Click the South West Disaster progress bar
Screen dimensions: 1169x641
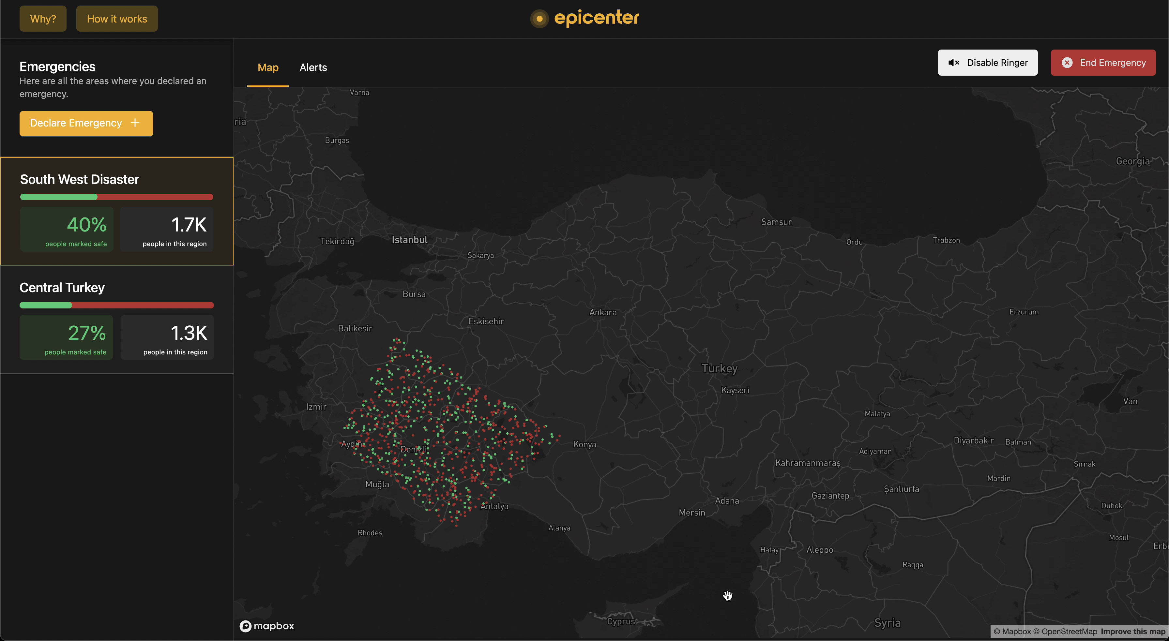117,197
